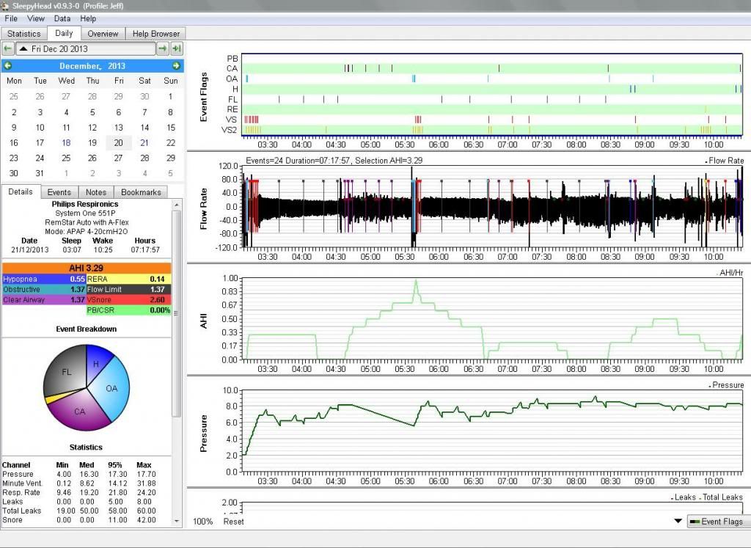Click the purple Clear Airway index row

click(x=44, y=300)
